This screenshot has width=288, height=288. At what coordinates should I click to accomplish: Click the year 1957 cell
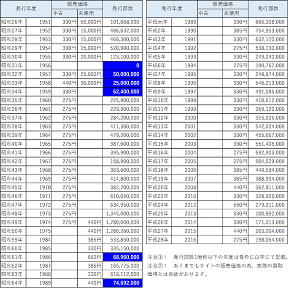coord(39,74)
